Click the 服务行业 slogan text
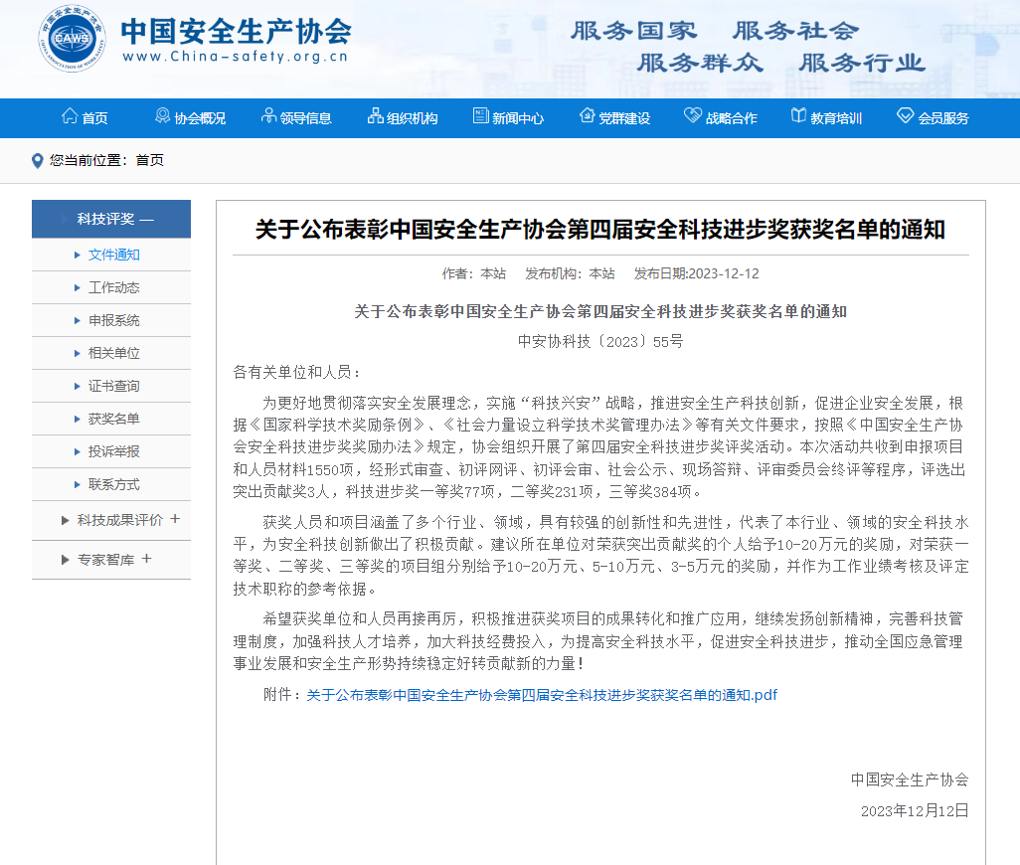 tap(862, 63)
